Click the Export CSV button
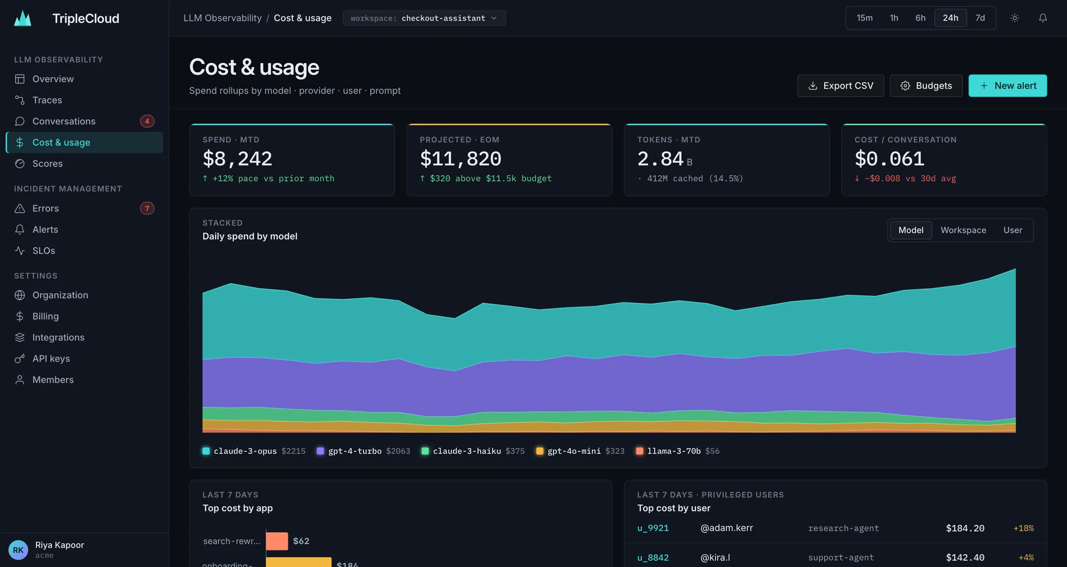 pos(840,86)
